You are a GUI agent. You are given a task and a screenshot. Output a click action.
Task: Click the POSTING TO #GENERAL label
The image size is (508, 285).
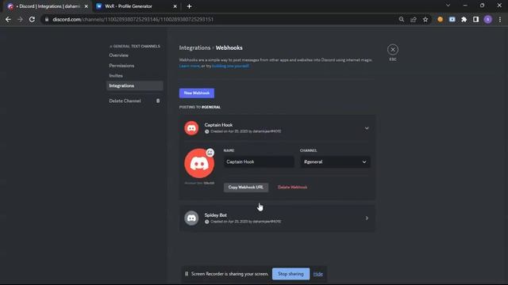[200, 107]
